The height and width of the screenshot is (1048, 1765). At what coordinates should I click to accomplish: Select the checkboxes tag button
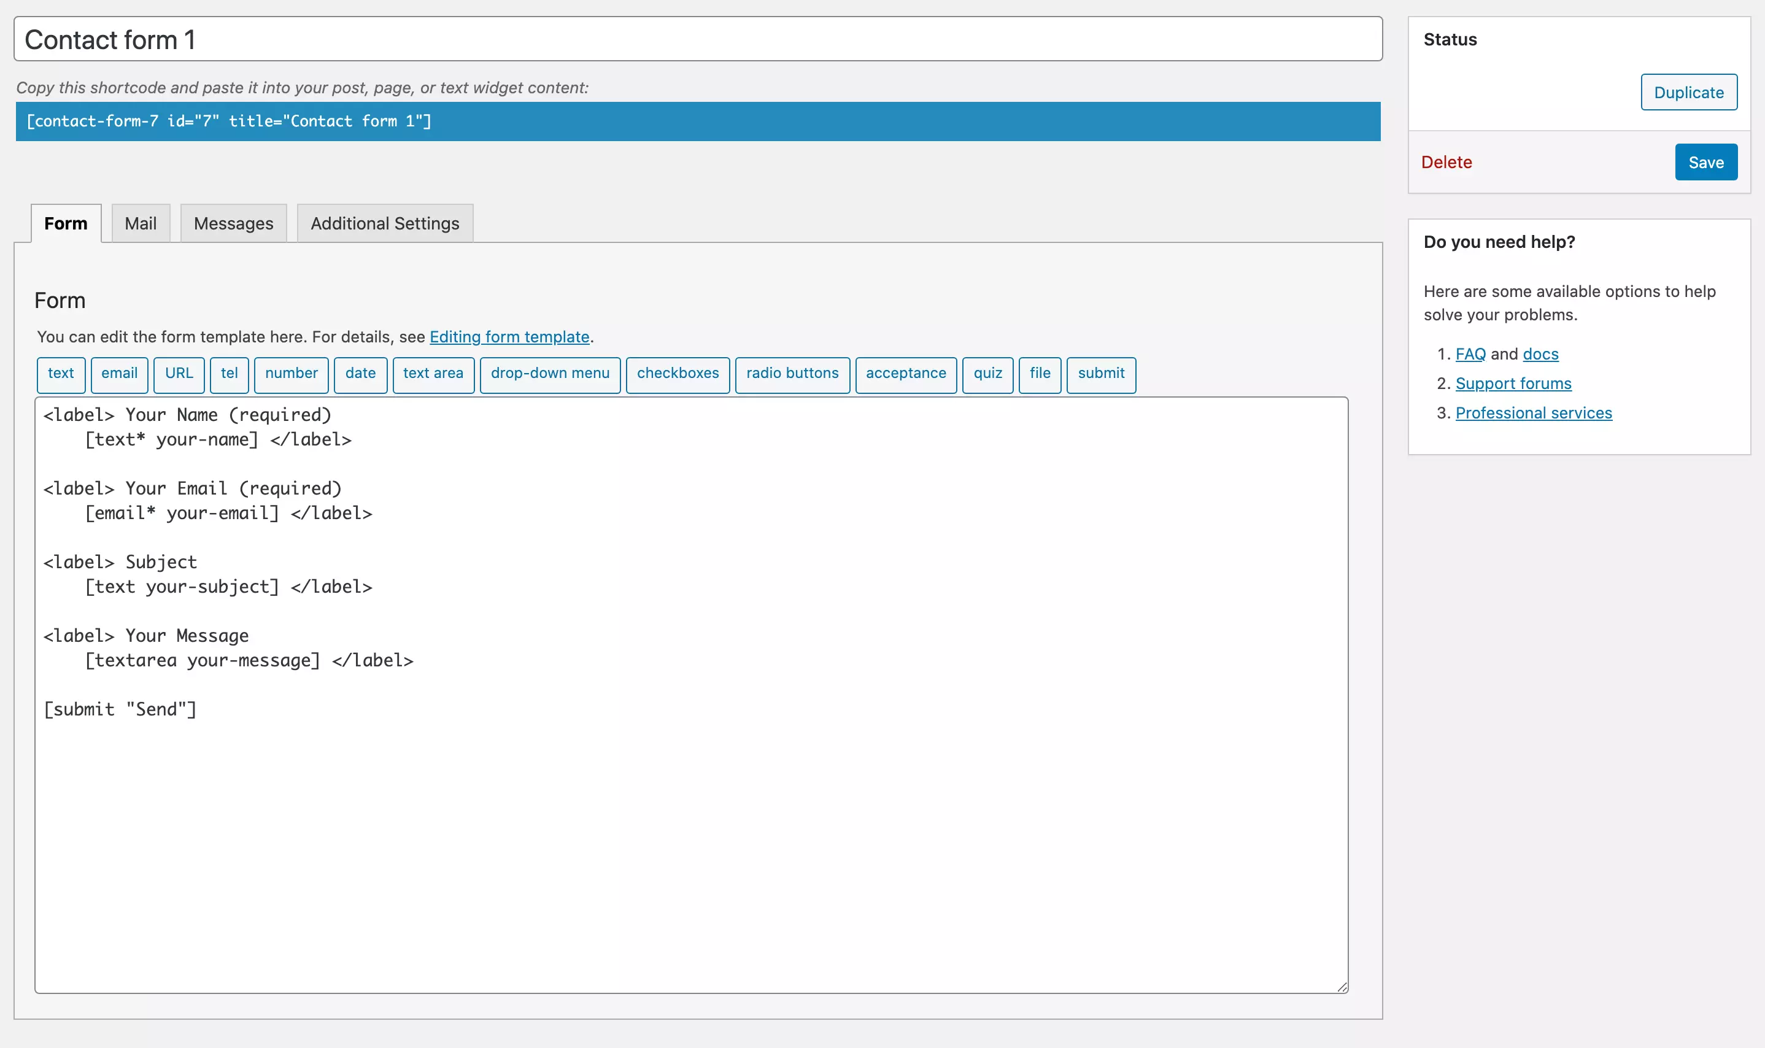(678, 373)
